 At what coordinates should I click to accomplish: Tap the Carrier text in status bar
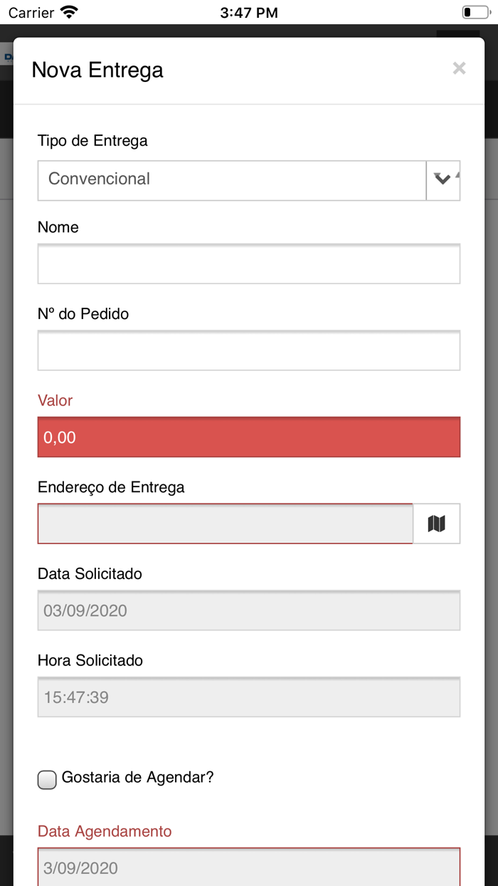pyautogui.click(x=31, y=12)
